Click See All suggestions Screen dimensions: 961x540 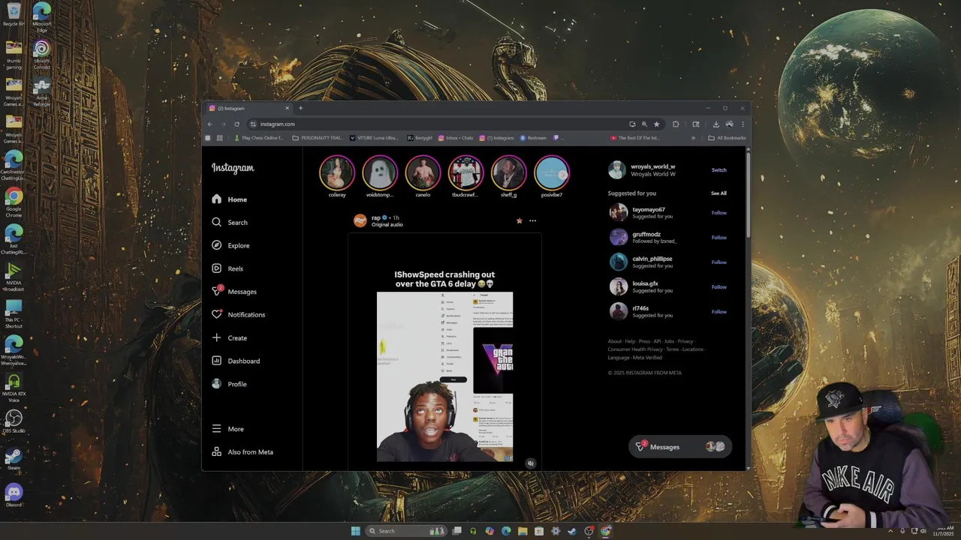click(x=718, y=193)
